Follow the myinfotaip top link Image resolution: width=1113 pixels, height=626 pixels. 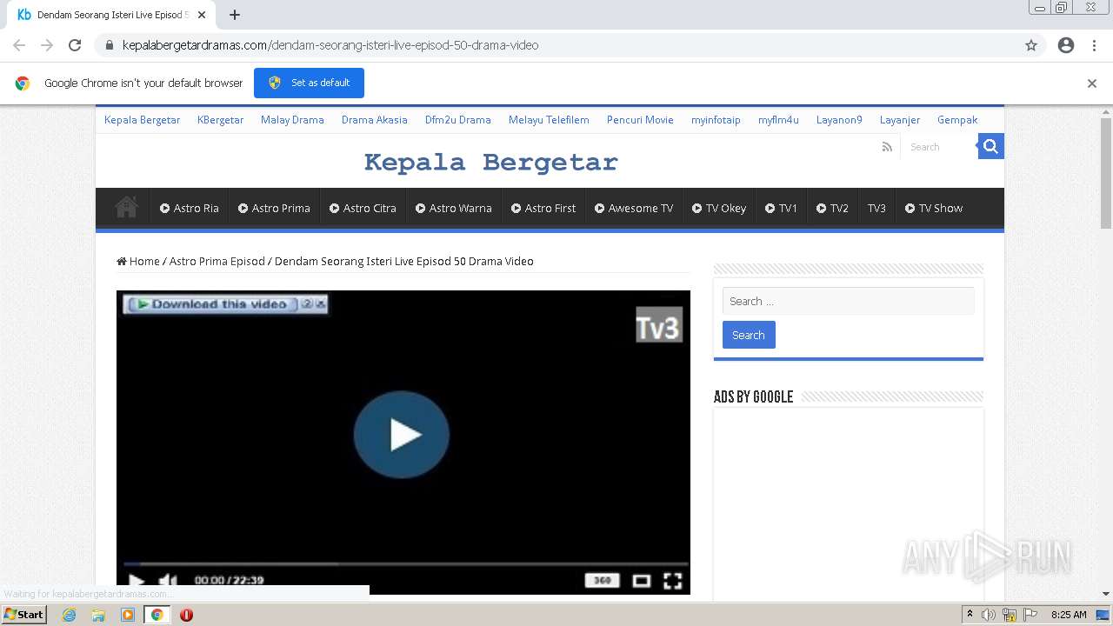[x=716, y=120]
